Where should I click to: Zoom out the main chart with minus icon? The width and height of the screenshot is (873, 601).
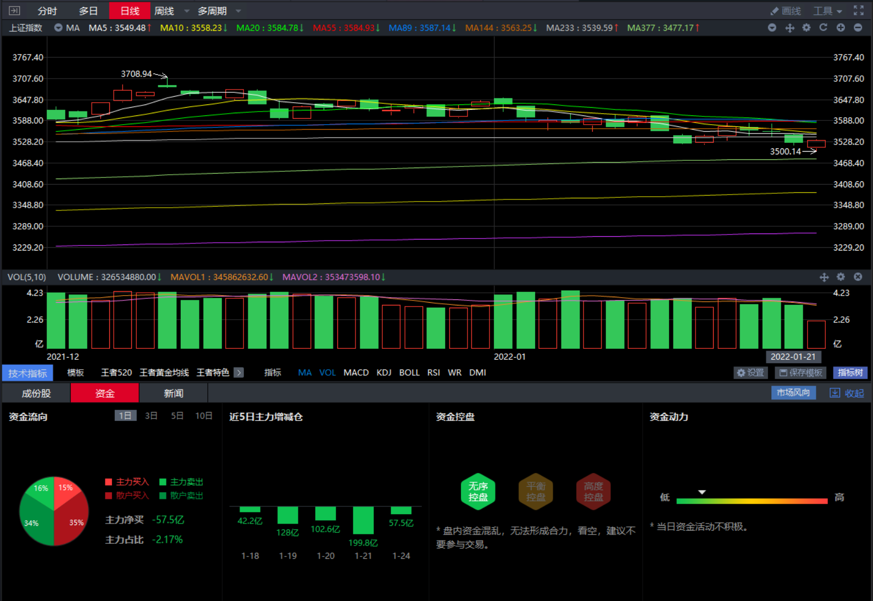coord(858,27)
